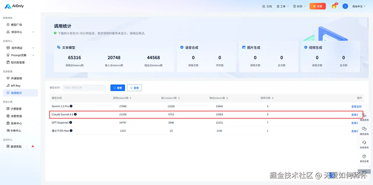Open 计费管理 in the sidebar
The width and height of the screenshot is (373, 185).
(14, 109)
